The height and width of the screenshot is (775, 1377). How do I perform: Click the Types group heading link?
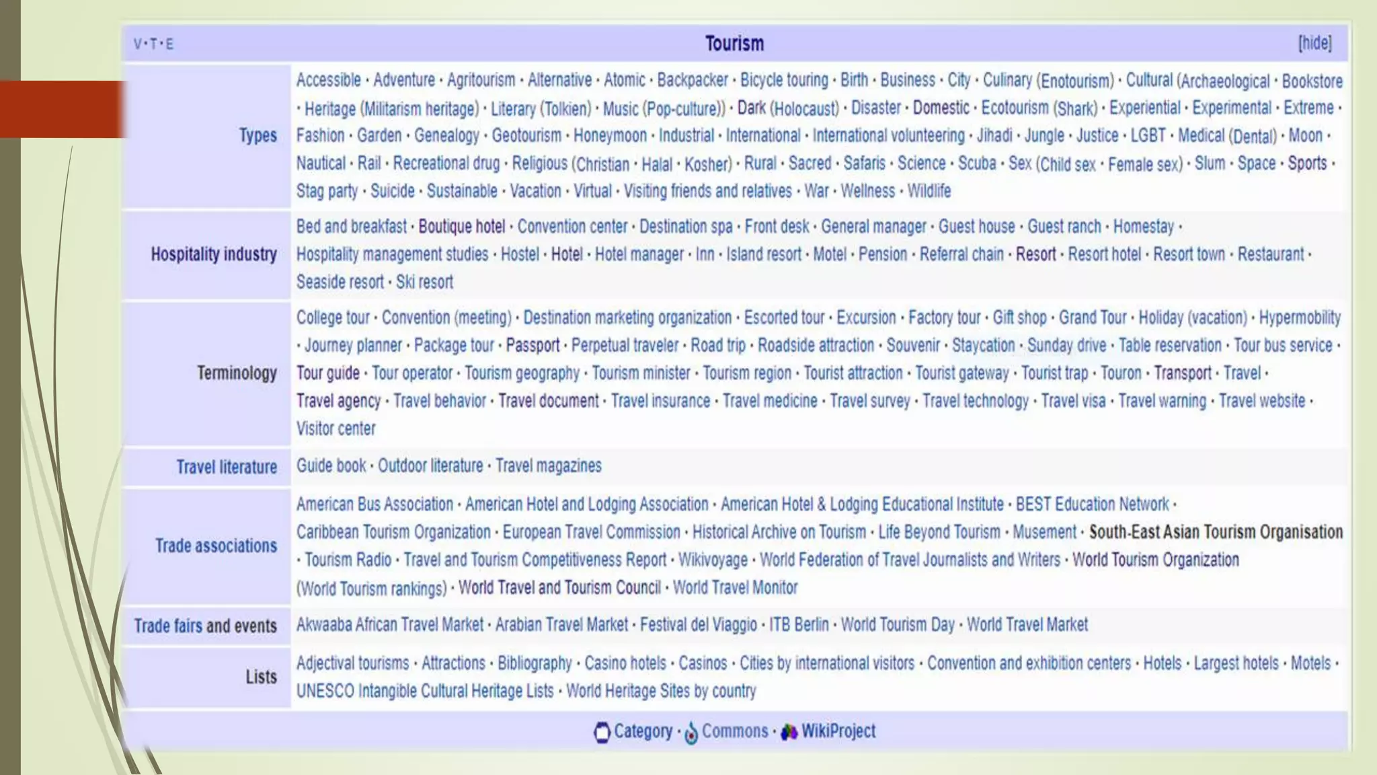click(258, 135)
